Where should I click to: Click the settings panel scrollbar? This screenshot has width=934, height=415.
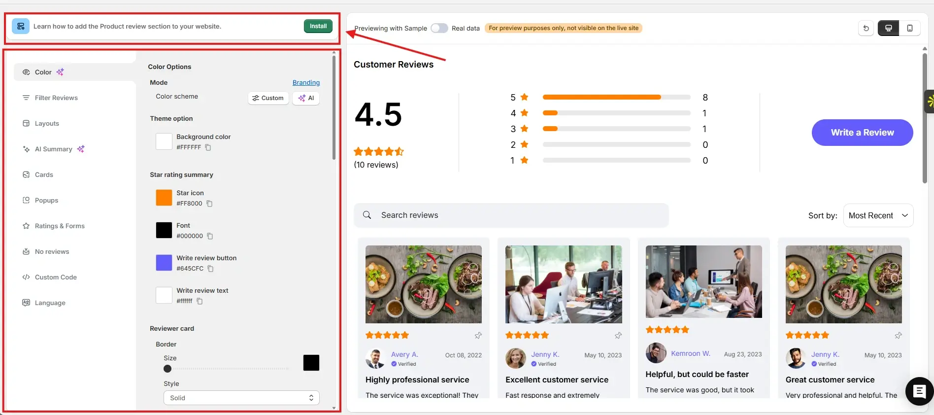coord(334,107)
